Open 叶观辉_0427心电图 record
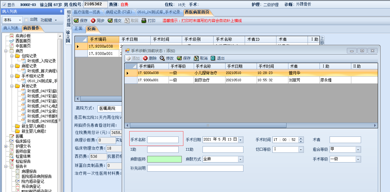The height and width of the screenshot is (192, 390). click(42, 106)
